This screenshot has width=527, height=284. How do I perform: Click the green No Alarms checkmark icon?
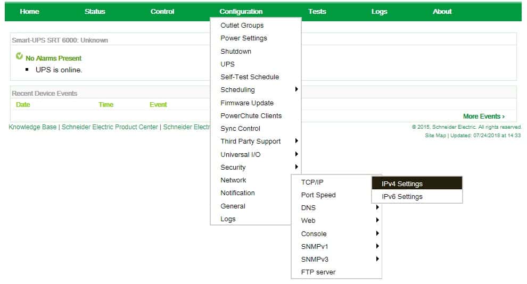point(20,56)
